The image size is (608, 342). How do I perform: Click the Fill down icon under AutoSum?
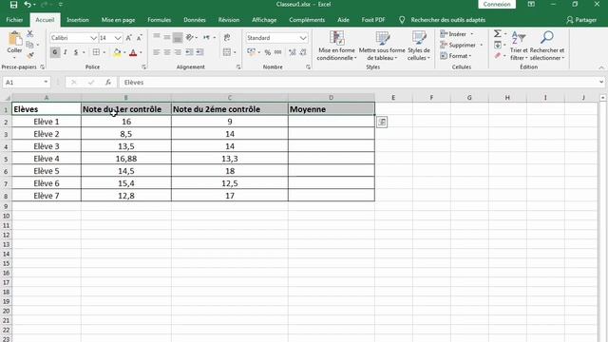pyautogui.click(x=498, y=45)
